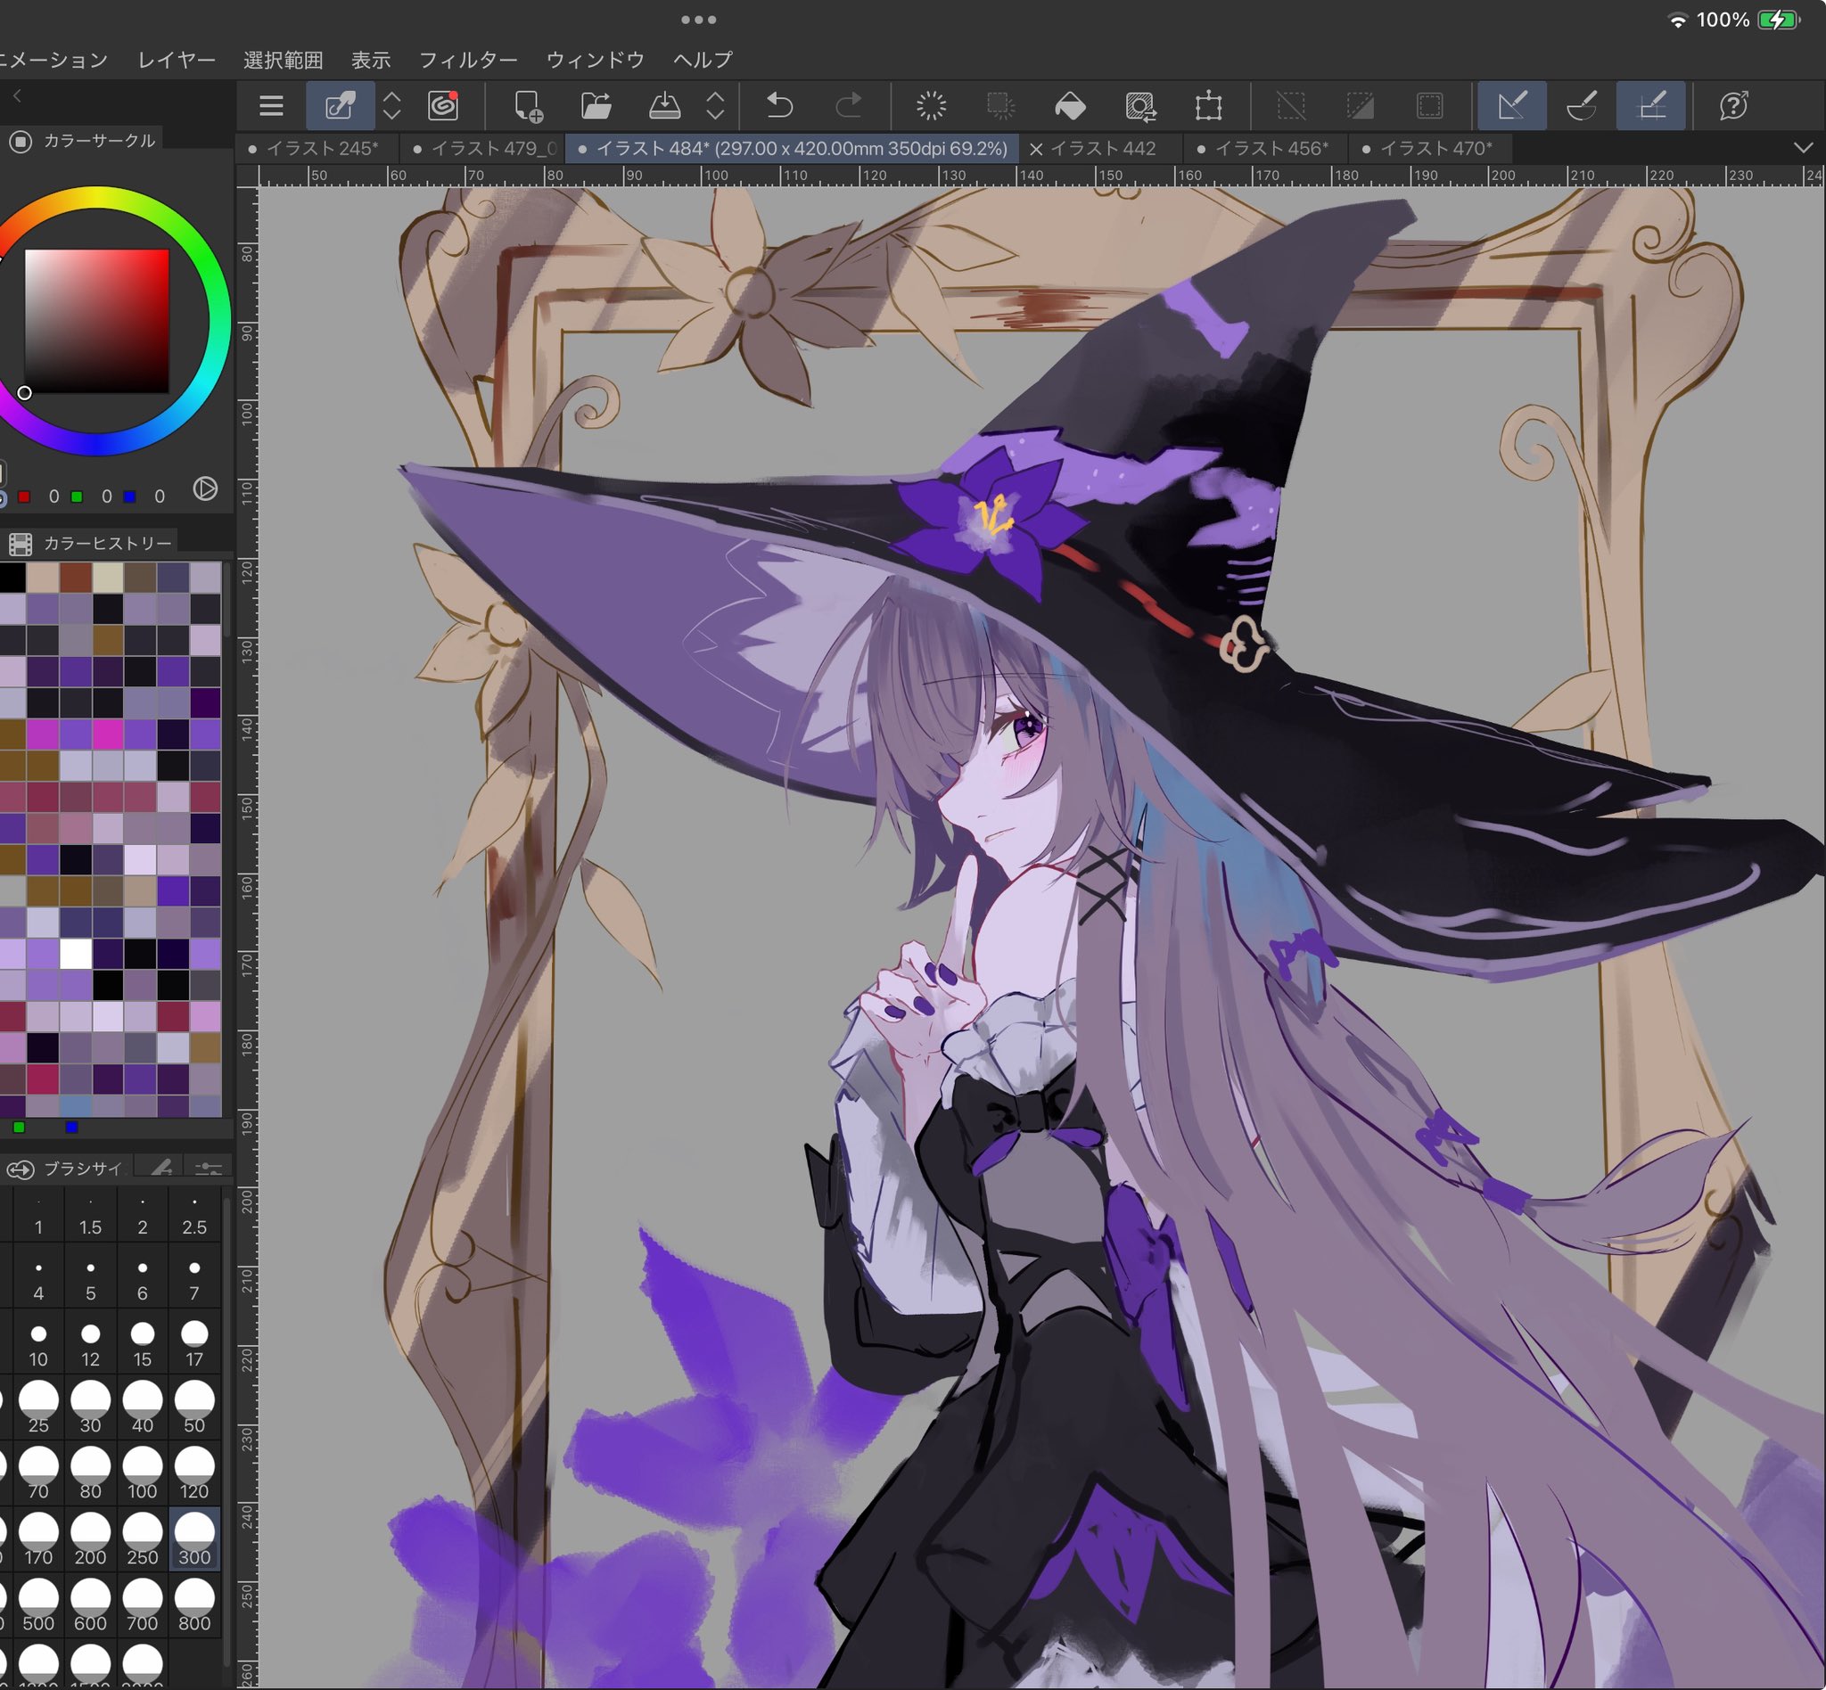Invert the selected area
Viewport: 1826px width, 1690px height.
1361,106
